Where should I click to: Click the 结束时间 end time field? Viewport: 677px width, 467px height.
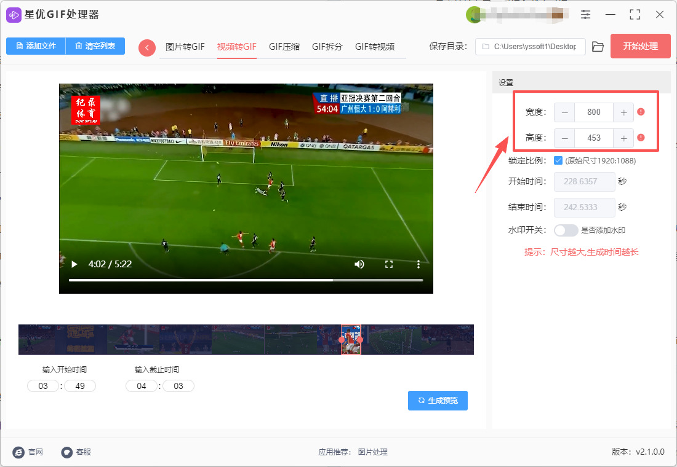tap(585, 208)
